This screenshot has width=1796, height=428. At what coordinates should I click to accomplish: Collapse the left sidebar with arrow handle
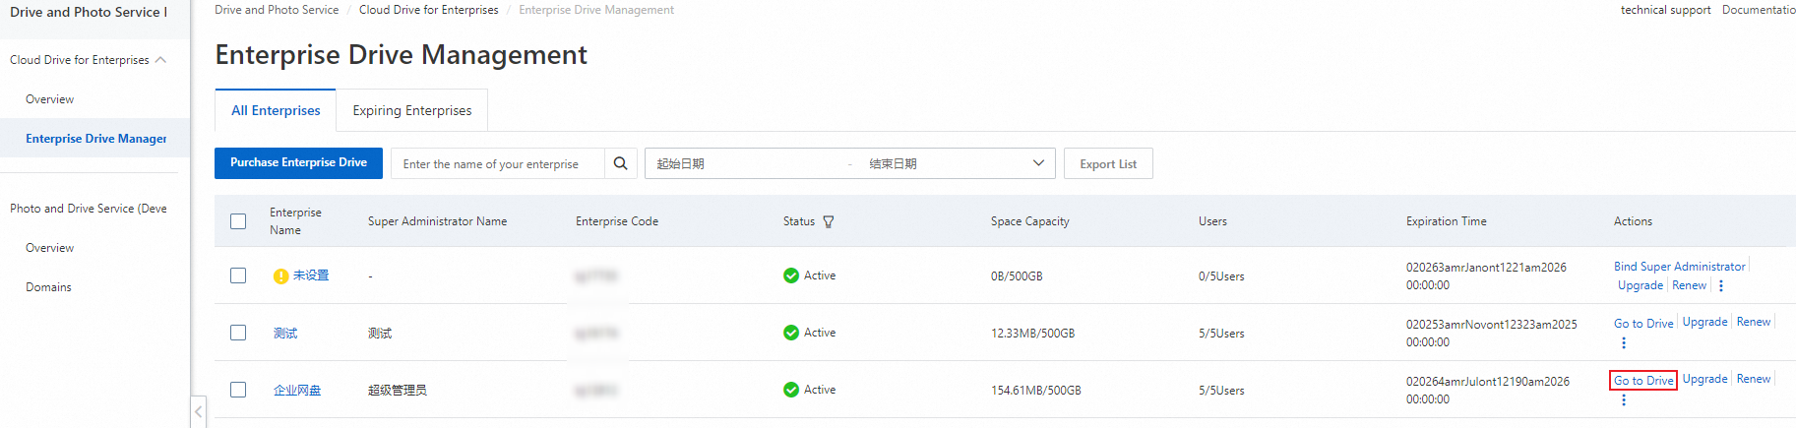199,411
